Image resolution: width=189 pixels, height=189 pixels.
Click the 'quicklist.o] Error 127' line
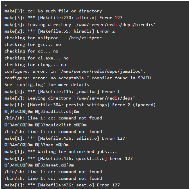click(68, 158)
